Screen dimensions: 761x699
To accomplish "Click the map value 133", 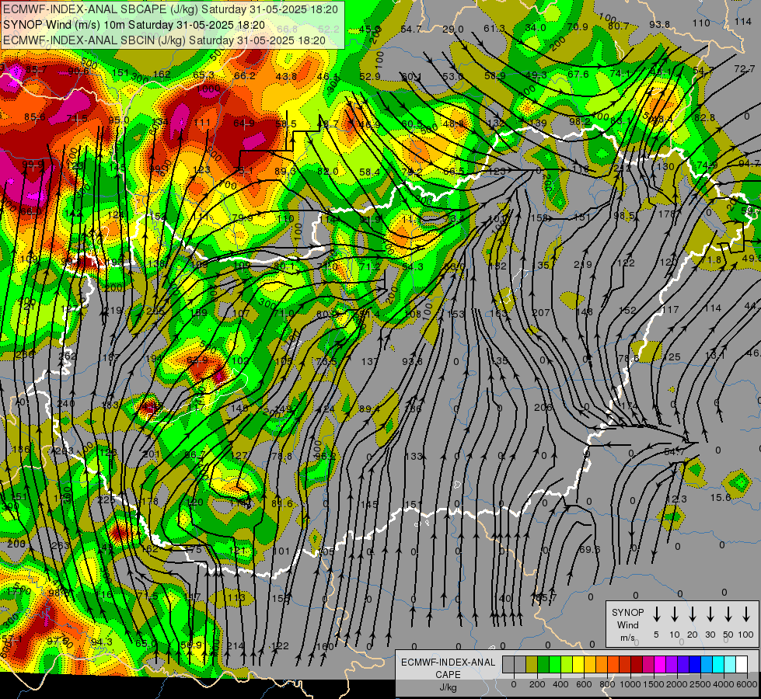I will click(413, 456).
